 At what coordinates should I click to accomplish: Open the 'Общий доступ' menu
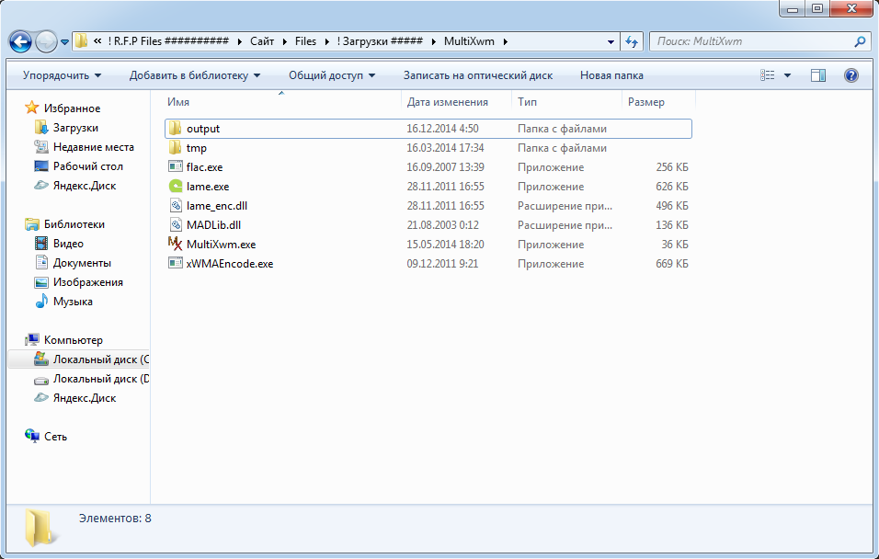point(332,75)
